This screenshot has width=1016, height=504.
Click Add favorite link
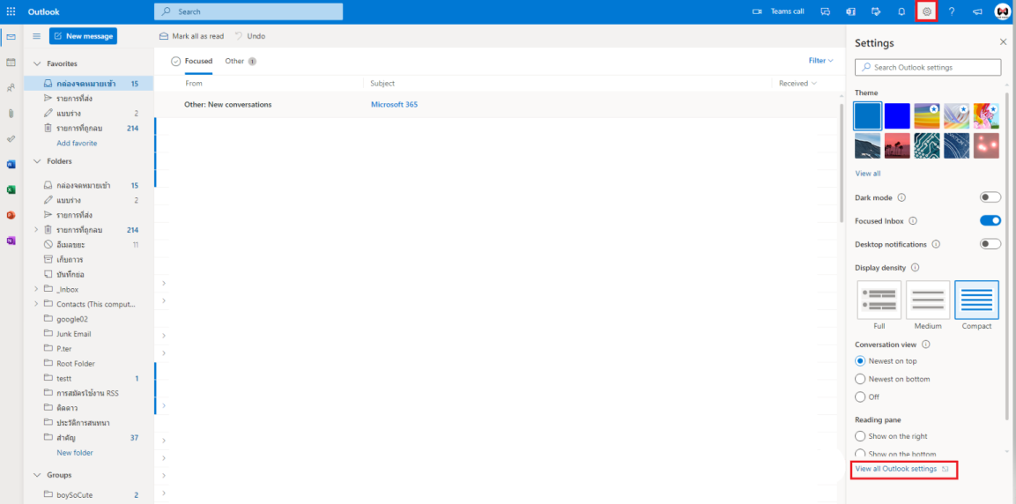pos(77,143)
